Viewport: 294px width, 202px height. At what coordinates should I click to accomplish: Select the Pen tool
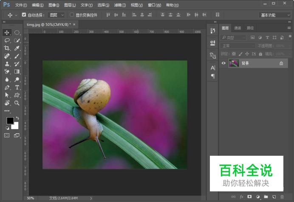click(7, 87)
